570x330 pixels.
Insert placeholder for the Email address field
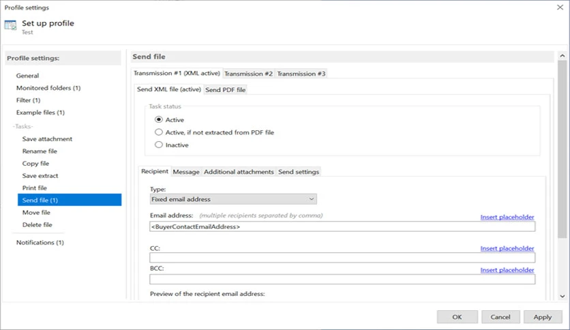[507, 217]
